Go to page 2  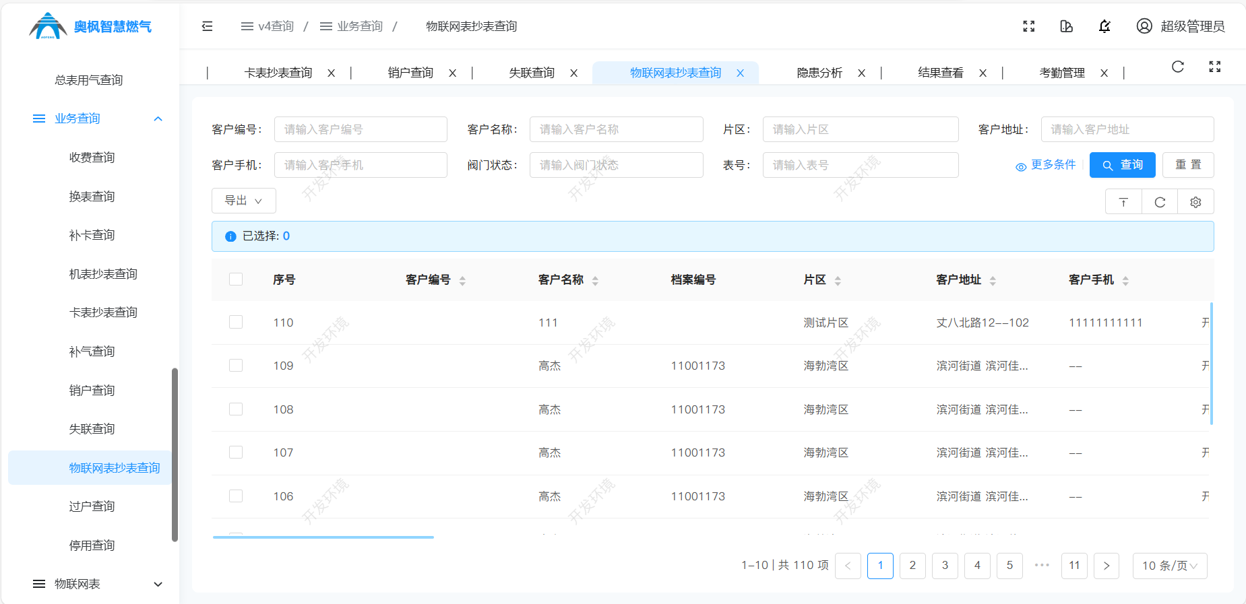click(912, 566)
